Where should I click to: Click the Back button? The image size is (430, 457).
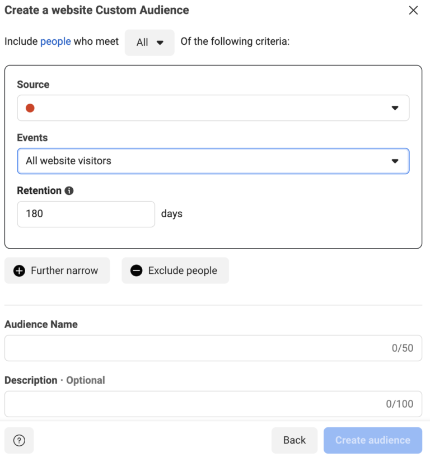(x=294, y=440)
